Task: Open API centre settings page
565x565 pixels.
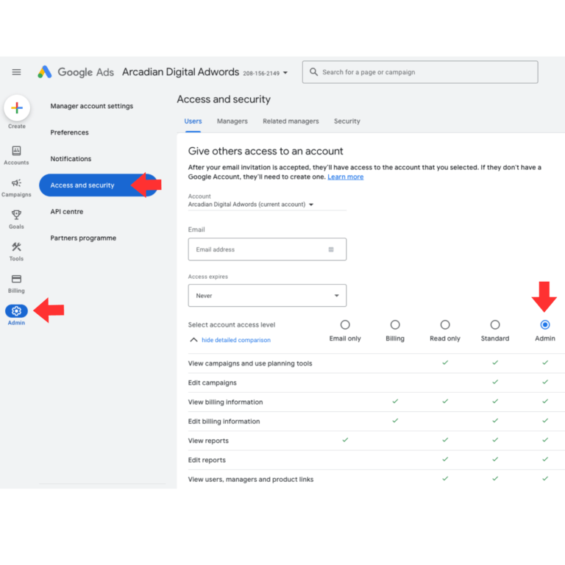Action: [67, 212]
